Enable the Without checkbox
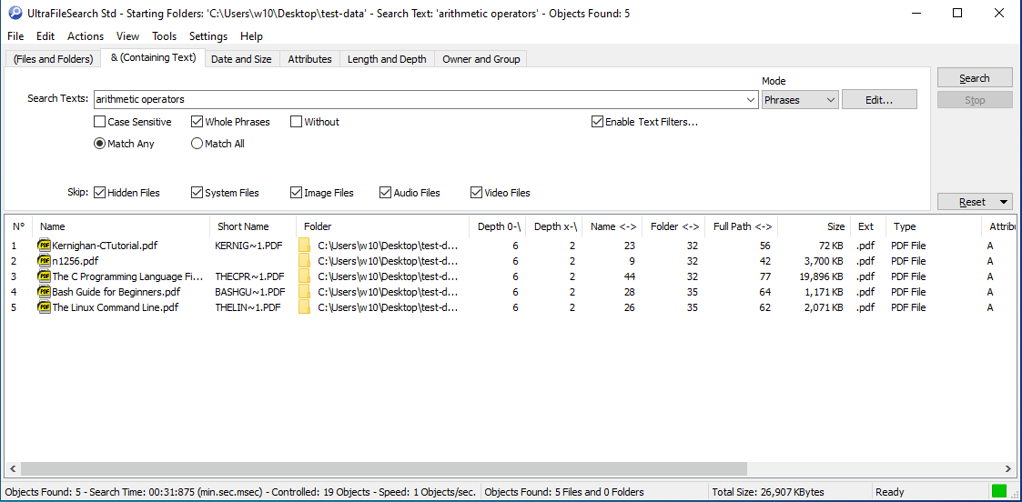Viewport: 1022px width, 502px height. (296, 122)
